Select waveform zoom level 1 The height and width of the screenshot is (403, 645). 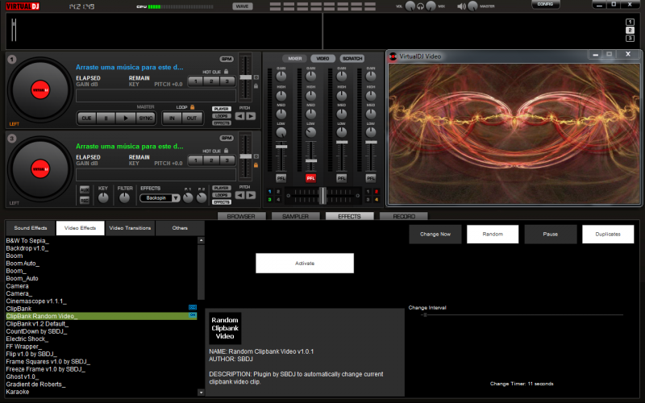(630, 23)
